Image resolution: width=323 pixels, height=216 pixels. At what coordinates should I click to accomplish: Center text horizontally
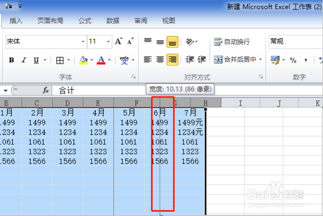click(x=160, y=60)
